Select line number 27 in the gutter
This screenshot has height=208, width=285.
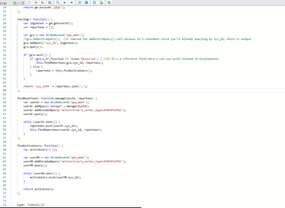tap(5, 19)
